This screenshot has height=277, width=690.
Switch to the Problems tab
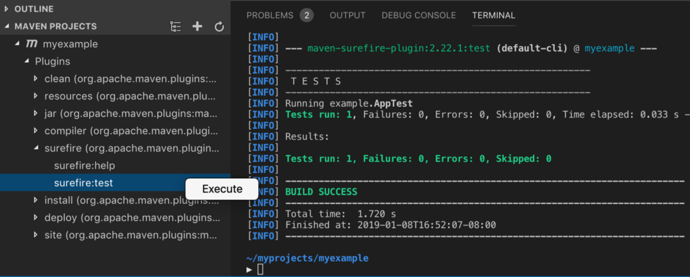click(x=270, y=15)
